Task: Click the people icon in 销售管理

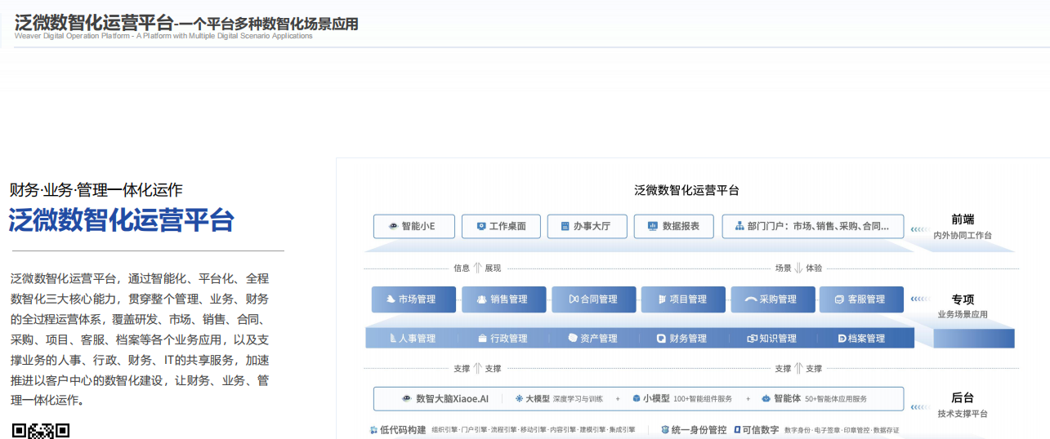Action: [x=481, y=299]
